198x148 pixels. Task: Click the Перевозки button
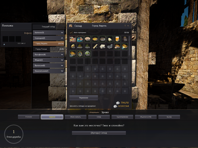pyautogui.click(x=84, y=98)
